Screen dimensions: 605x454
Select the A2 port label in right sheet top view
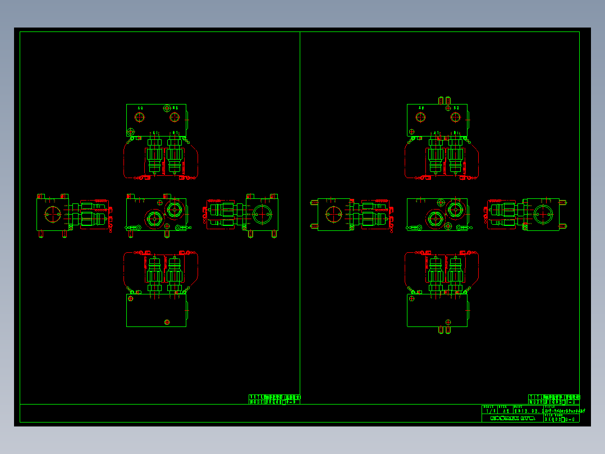(x=421, y=108)
